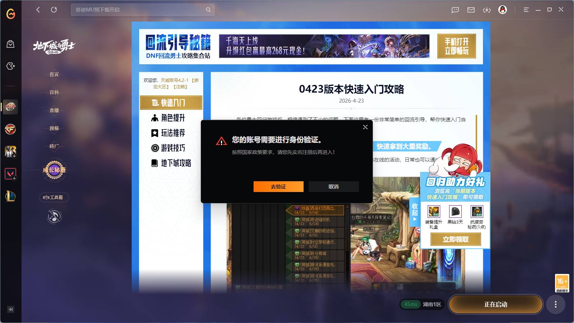The image size is (574, 323).
Task: Click the 抗疲劳秘药 reward icon
Action: pos(477,211)
